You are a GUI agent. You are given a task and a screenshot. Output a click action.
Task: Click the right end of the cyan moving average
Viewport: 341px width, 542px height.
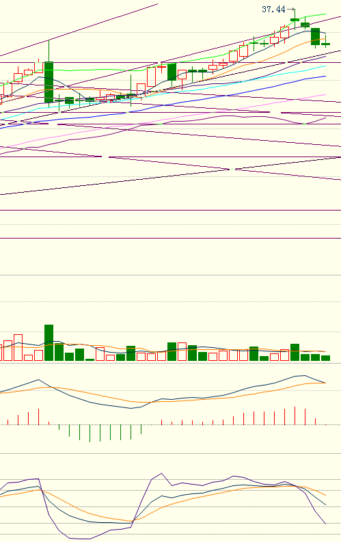click(x=325, y=66)
